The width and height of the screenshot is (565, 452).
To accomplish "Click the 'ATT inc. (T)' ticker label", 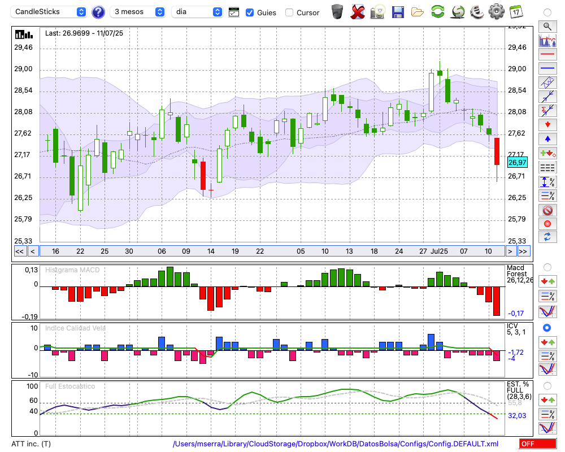I will [31, 444].
